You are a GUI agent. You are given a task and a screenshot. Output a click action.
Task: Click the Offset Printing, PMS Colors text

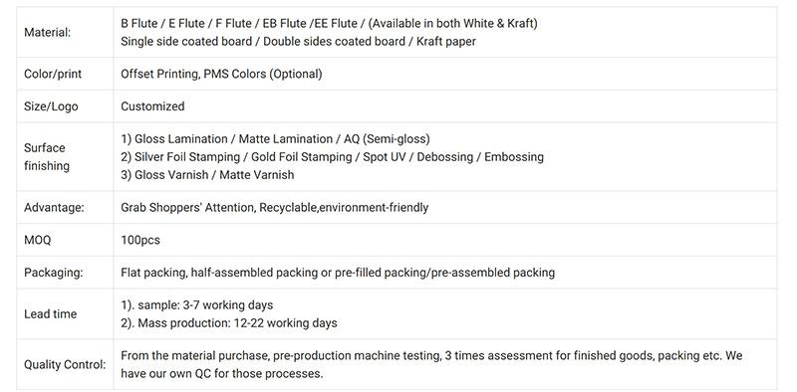click(221, 75)
